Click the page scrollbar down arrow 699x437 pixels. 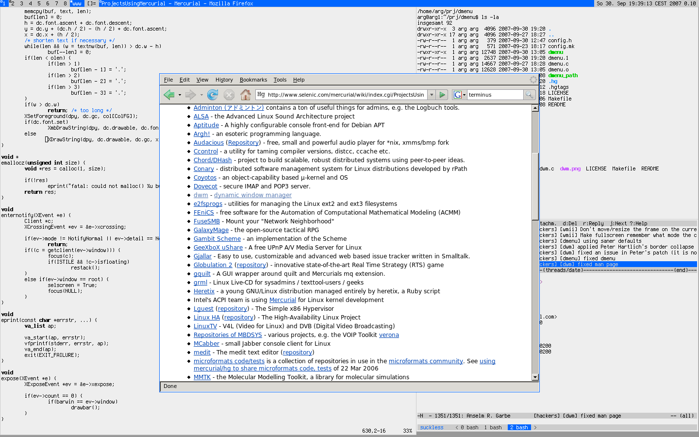click(x=535, y=377)
